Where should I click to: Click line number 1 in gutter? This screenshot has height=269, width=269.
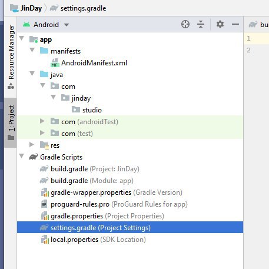click(x=248, y=38)
